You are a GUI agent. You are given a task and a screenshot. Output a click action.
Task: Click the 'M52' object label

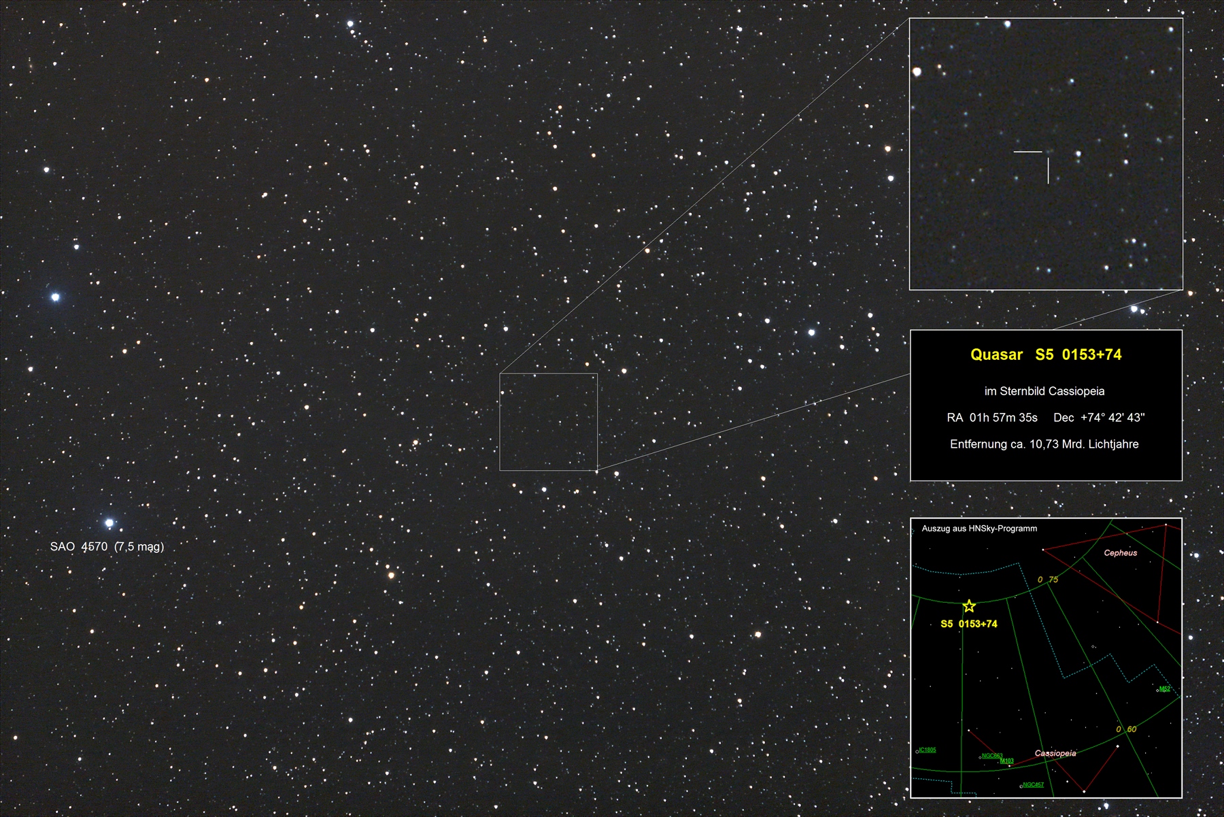point(1165,689)
